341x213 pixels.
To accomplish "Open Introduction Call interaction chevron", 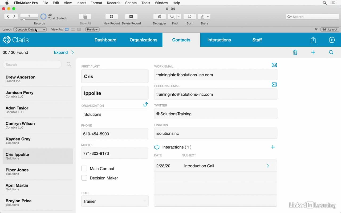I will point(268,166).
